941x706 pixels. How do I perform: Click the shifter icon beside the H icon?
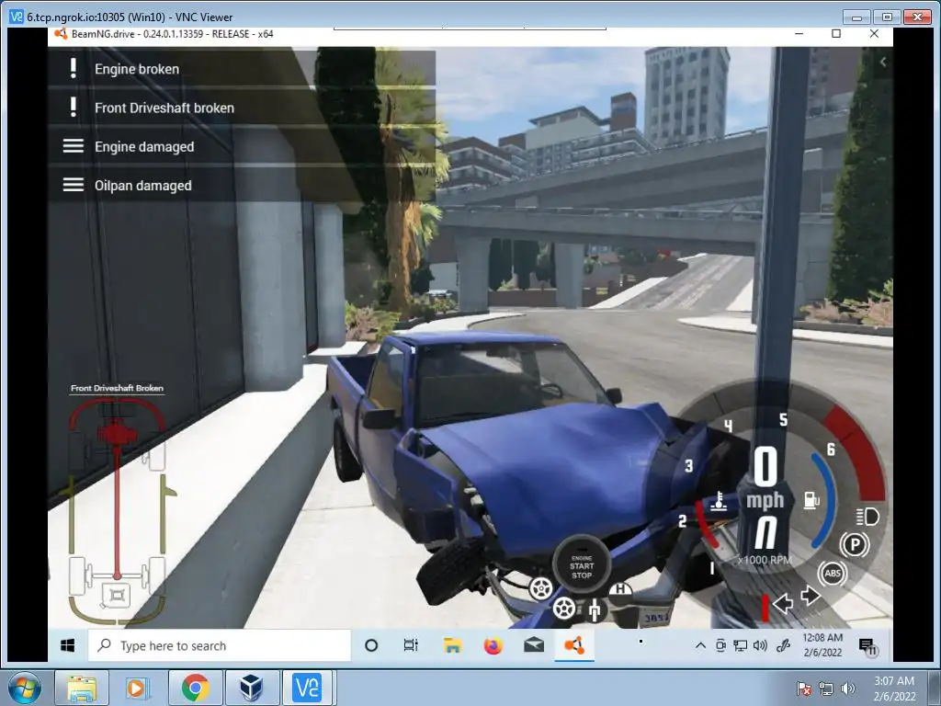click(x=595, y=610)
